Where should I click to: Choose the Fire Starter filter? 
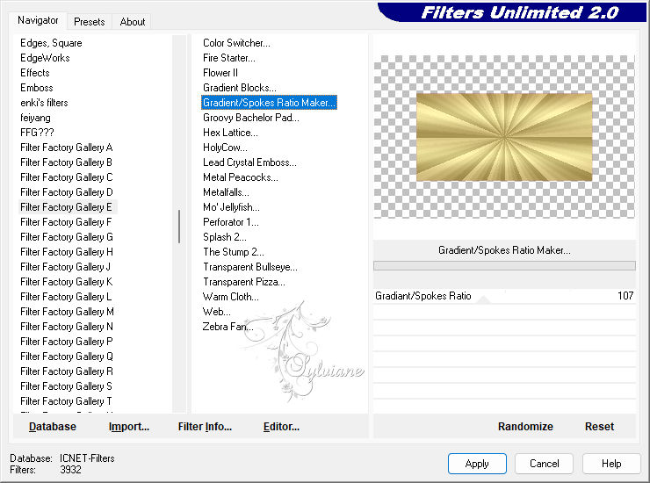(229, 58)
